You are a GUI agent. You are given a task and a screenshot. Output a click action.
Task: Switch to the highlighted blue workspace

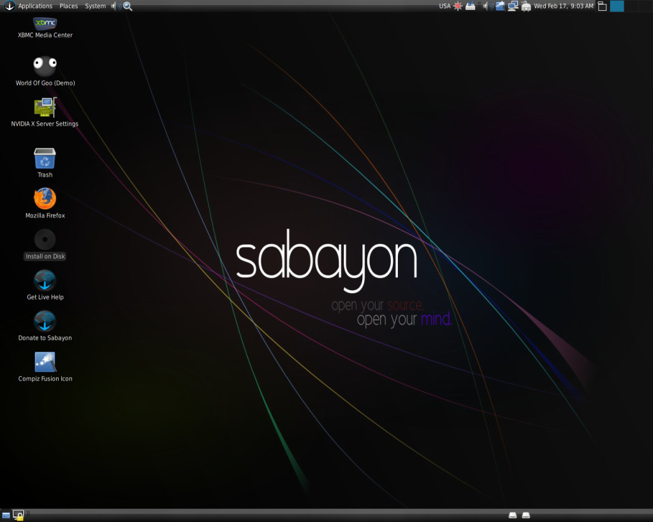click(x=617, y=6)
